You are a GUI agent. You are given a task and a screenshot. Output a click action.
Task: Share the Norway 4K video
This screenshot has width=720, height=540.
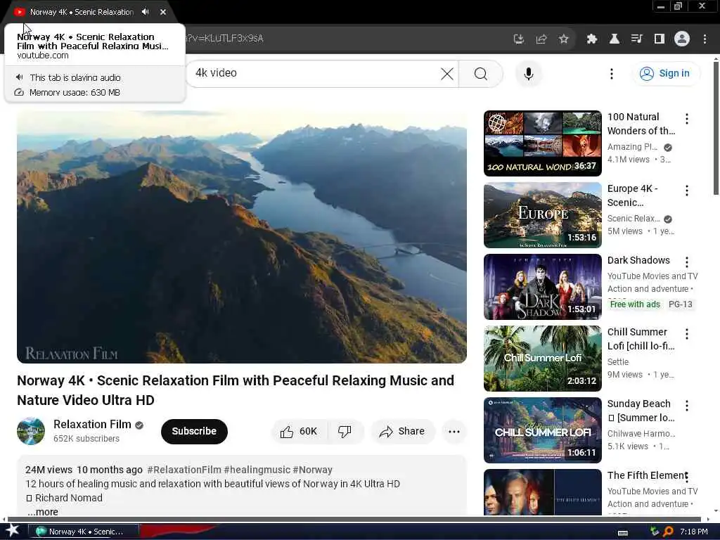(x=402, y=431)
